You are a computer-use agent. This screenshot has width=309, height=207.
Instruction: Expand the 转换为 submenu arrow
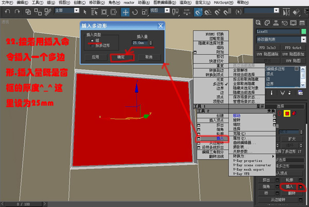coord(273,157)
